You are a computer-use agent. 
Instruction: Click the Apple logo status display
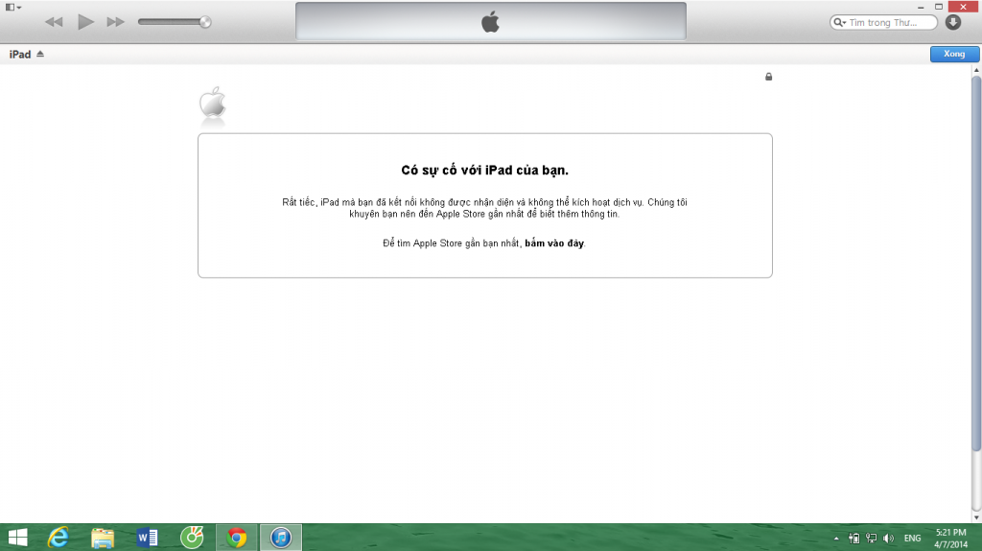490,21
